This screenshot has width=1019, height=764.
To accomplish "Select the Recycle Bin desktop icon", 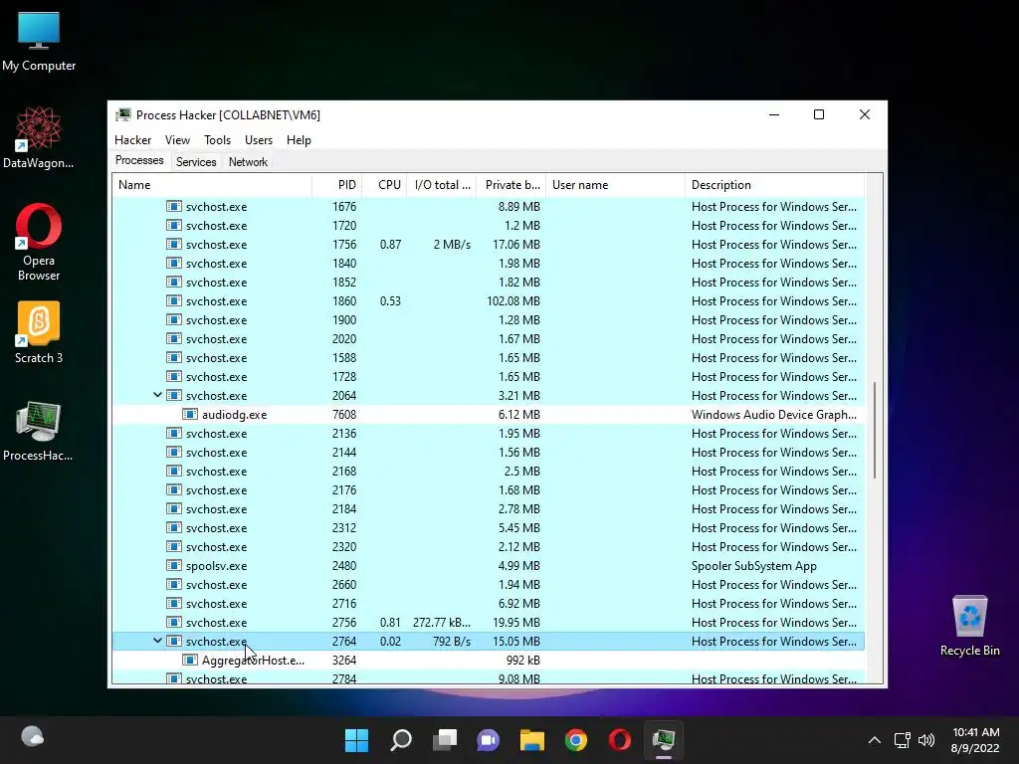I will (969, 626).
